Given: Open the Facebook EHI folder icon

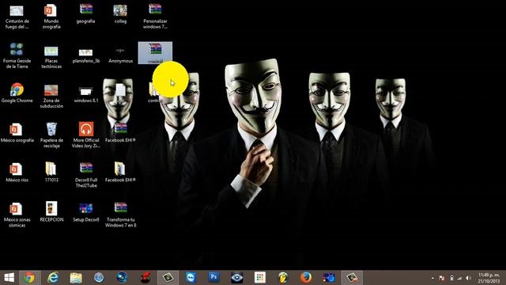Looking at the screenshot, I should coord(120,173).
